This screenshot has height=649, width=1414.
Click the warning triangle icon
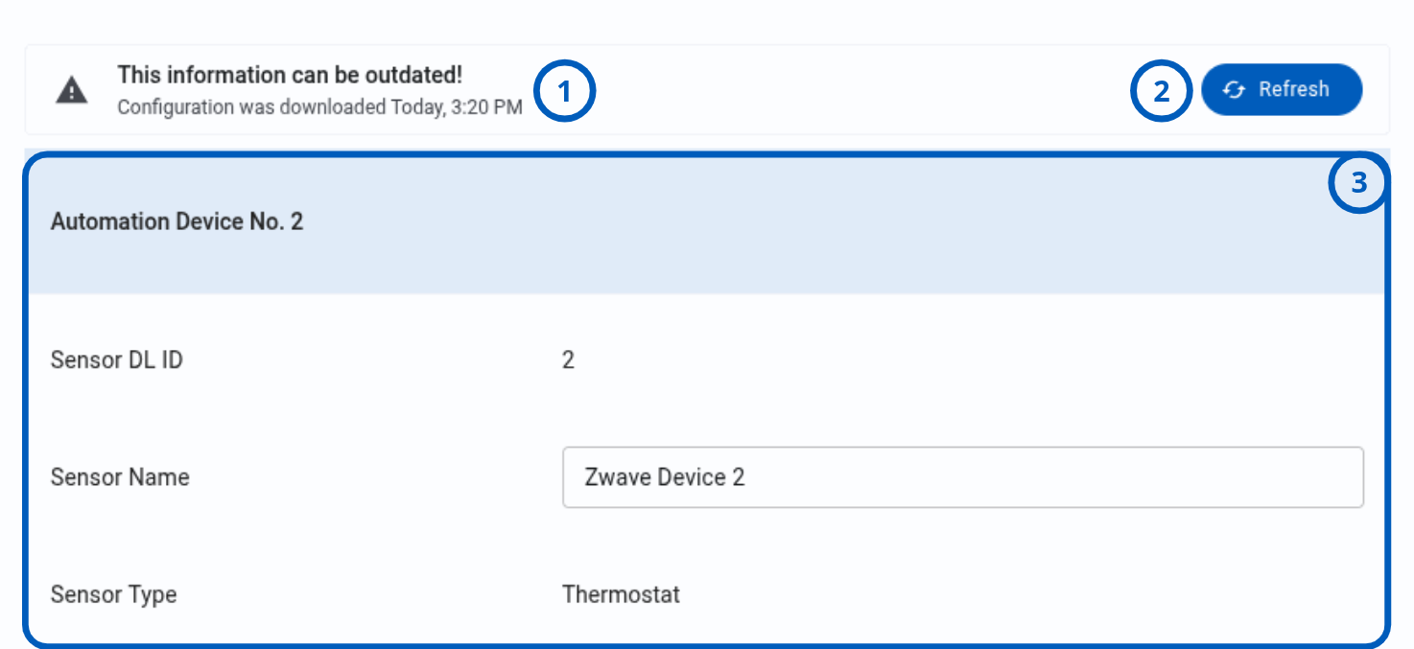point(72,90)
